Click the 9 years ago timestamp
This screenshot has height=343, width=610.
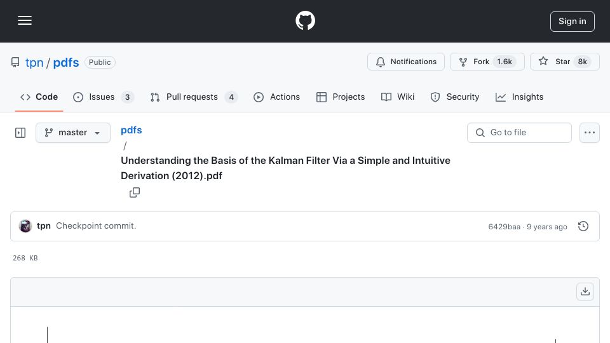tap(546, 227)
